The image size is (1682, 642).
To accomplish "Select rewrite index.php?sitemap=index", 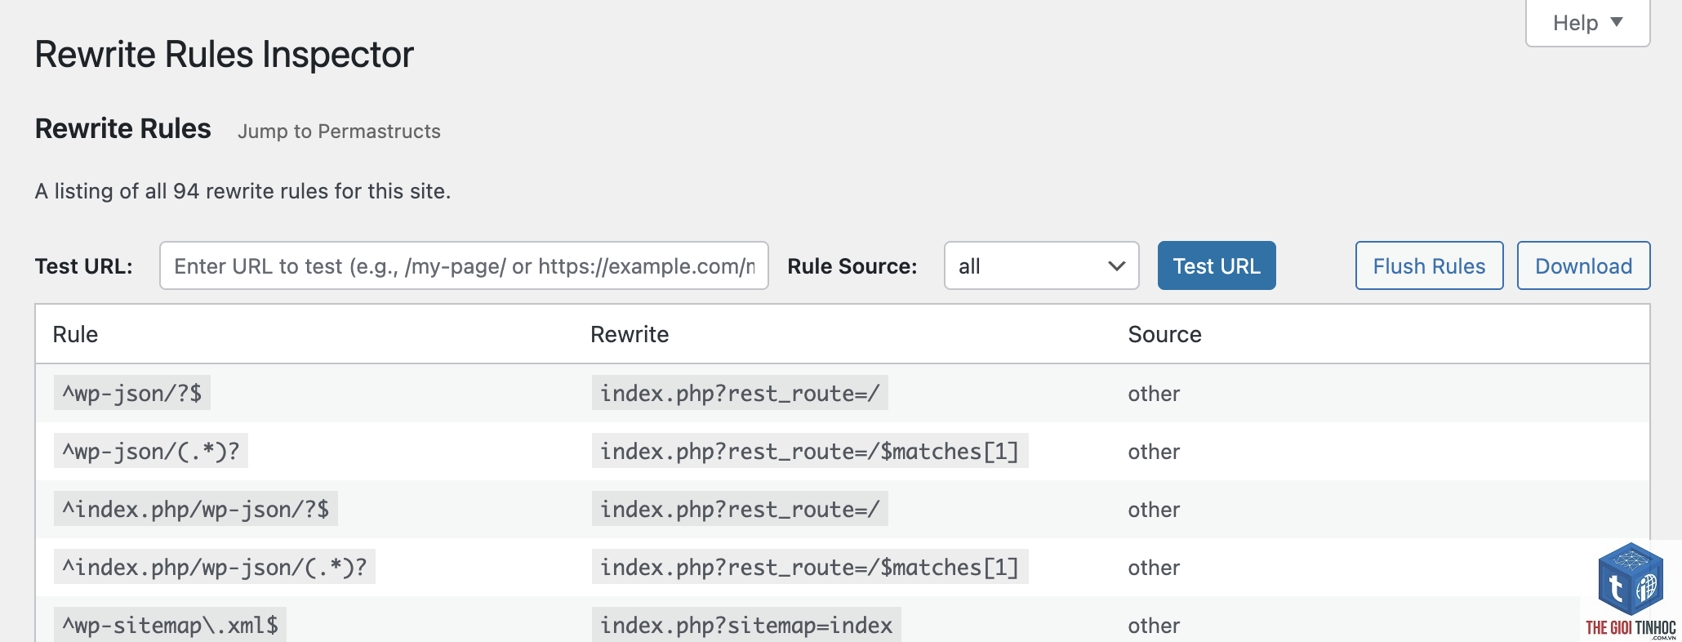I will tap(746, 625).
